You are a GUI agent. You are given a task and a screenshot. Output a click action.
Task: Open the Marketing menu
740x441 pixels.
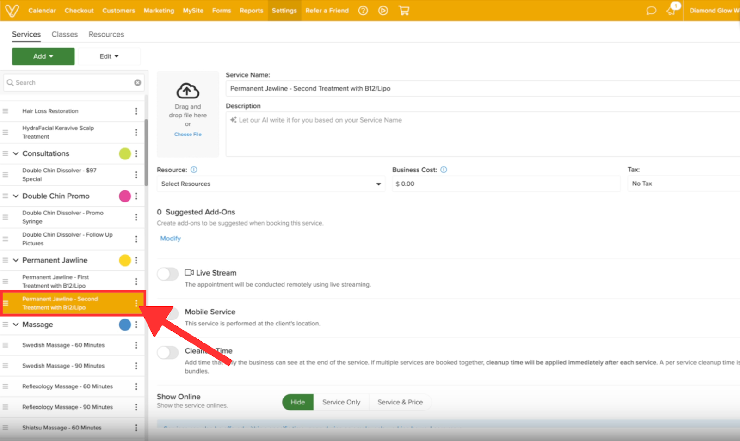[x=159, y=11]
